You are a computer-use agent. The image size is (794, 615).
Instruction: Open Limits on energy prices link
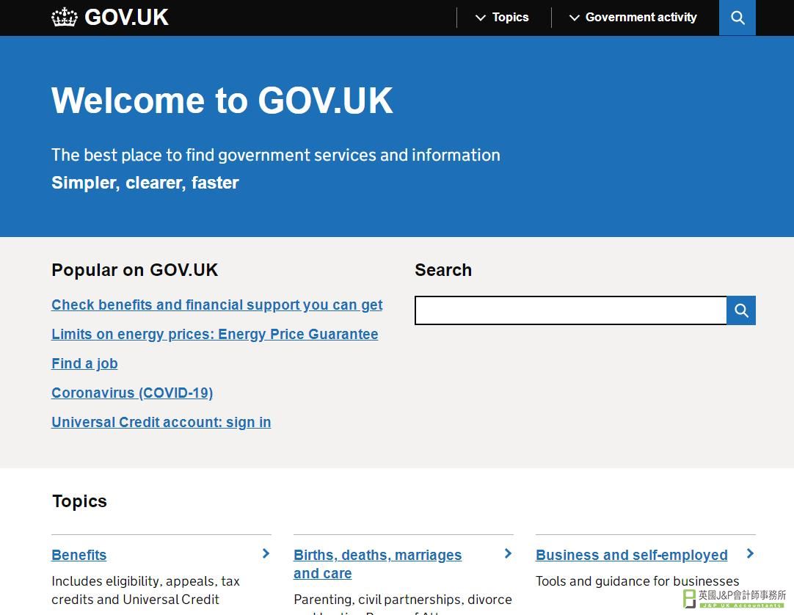pos(215,335)
